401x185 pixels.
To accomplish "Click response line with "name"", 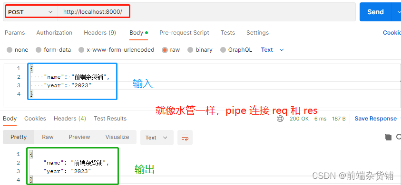I will (x=77, y=163).
